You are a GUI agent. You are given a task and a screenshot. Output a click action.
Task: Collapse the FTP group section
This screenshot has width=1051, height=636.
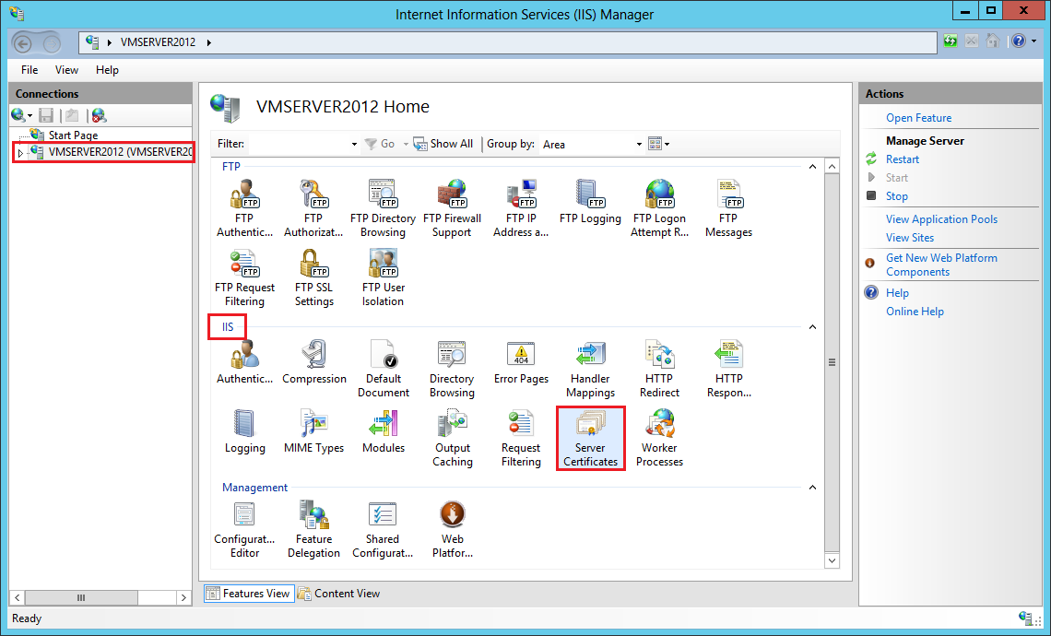tap(812, 167)
